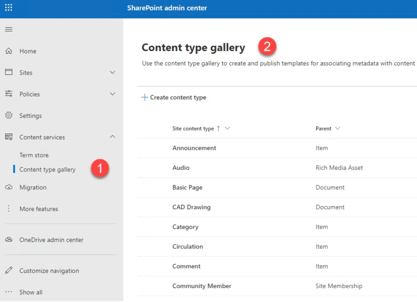Open the Category content type
Image resolution: width=417 pixels, height=302 pixels.
click(185, 227)
